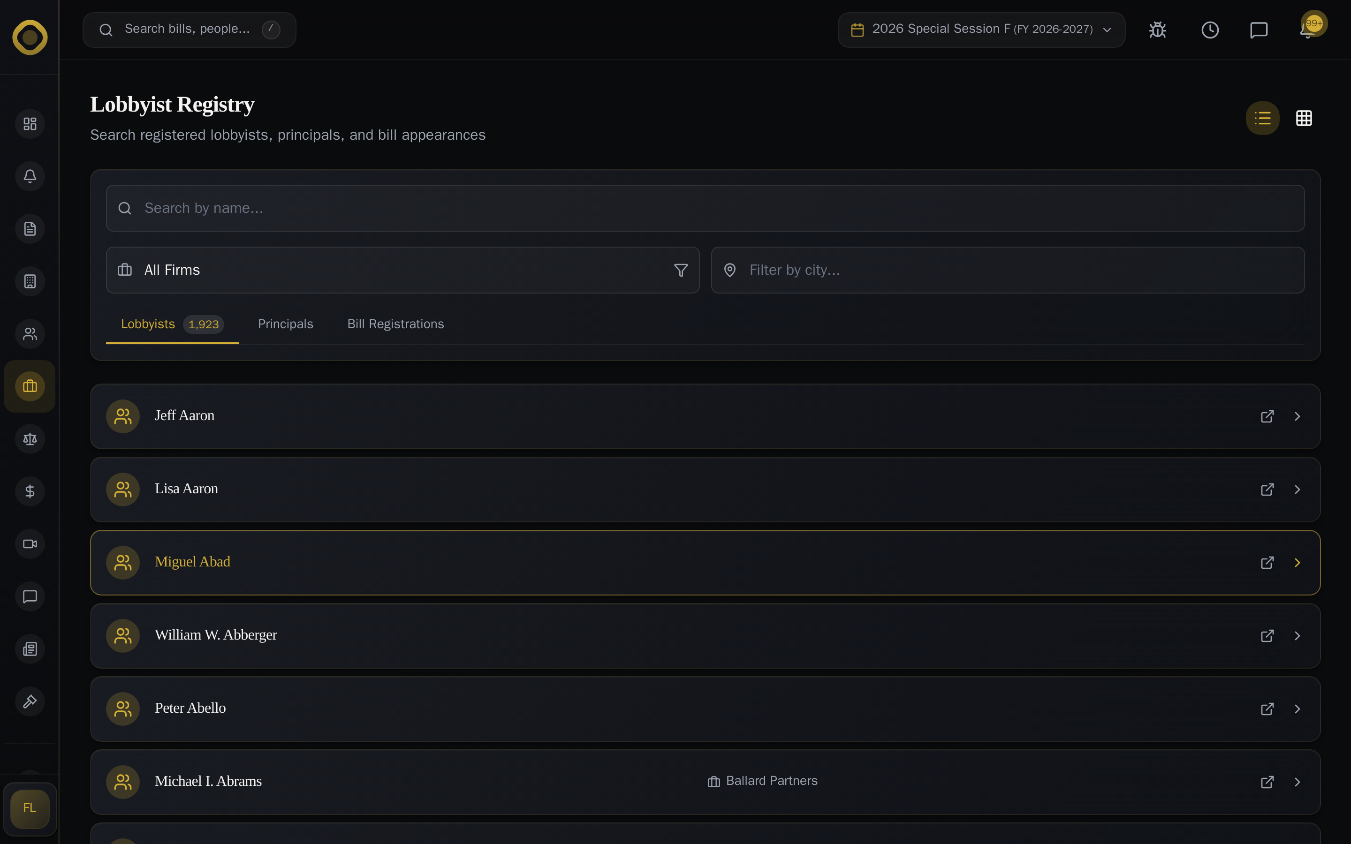Focus the Search by name field
The height and width of the screenshot is (844, 1351).
[x=705, y=208]
